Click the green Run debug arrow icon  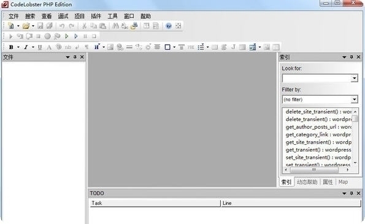coord(67,36)
